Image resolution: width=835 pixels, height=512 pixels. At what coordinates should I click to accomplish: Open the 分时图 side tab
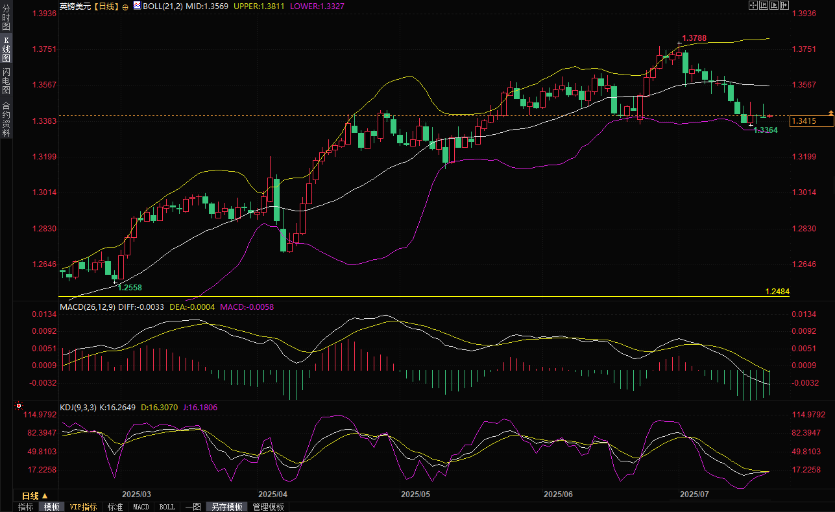(6, 18)
